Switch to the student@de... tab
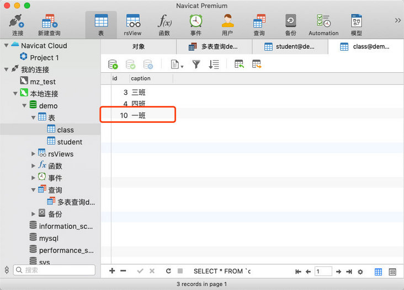 (290, 46)
